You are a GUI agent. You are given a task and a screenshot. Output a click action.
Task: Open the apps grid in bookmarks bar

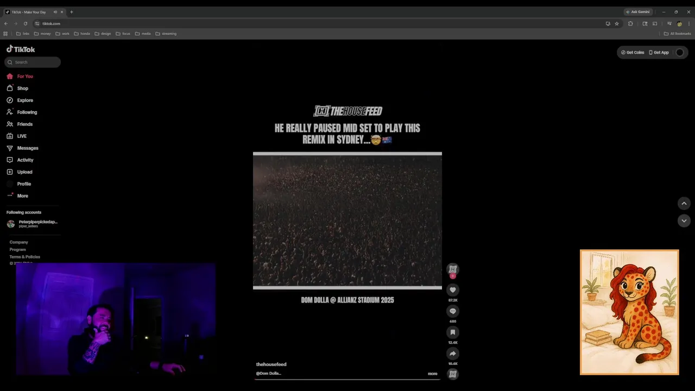[x=5, y=34]
